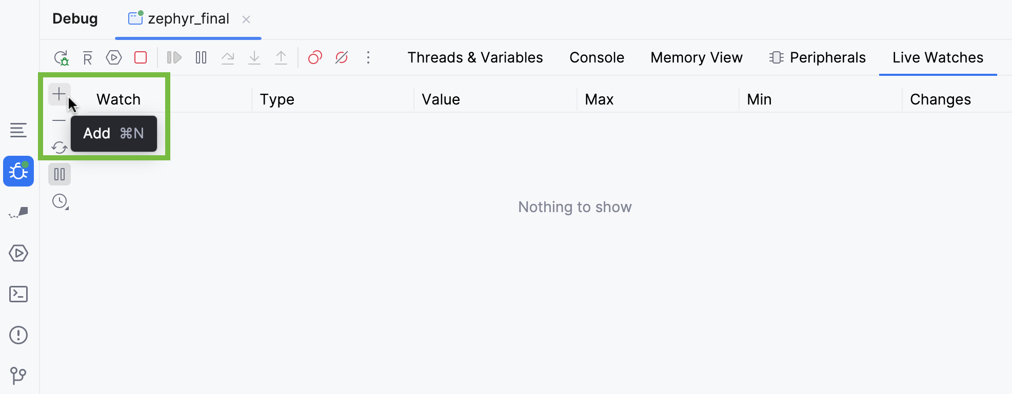Switch to the Console tab

pos(596,57)
